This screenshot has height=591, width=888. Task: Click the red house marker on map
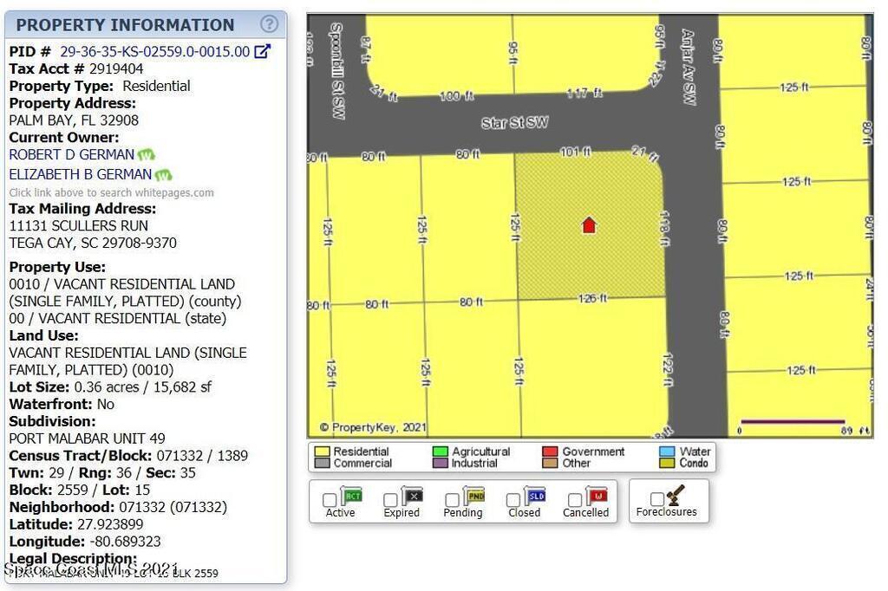click(589, 225)
